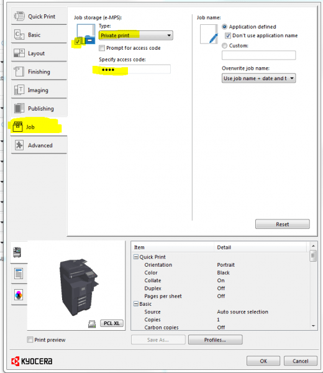The height and width of the screenshot is (373, 323).
Task: Show the page layout preview icon
Action: click(x=19, y=274)
